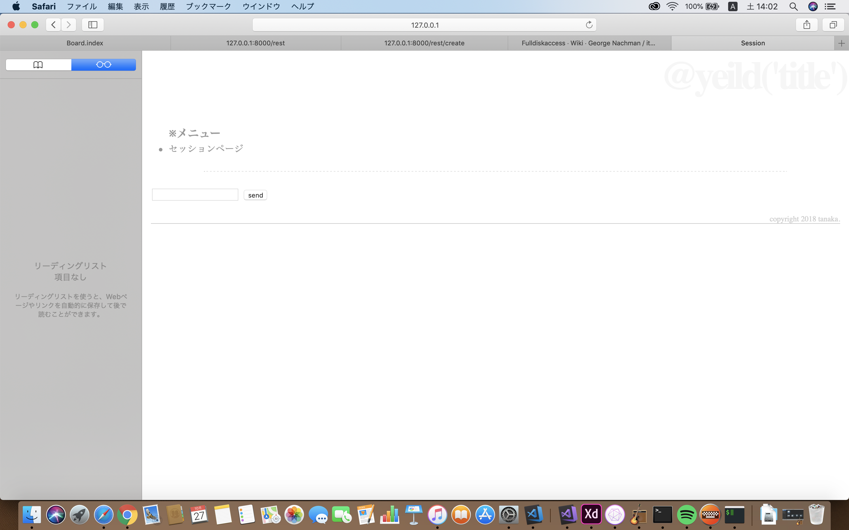Viewport: 849px width, 530px height.
Task: Open the ファイル menu
Action: click(82, 6)
